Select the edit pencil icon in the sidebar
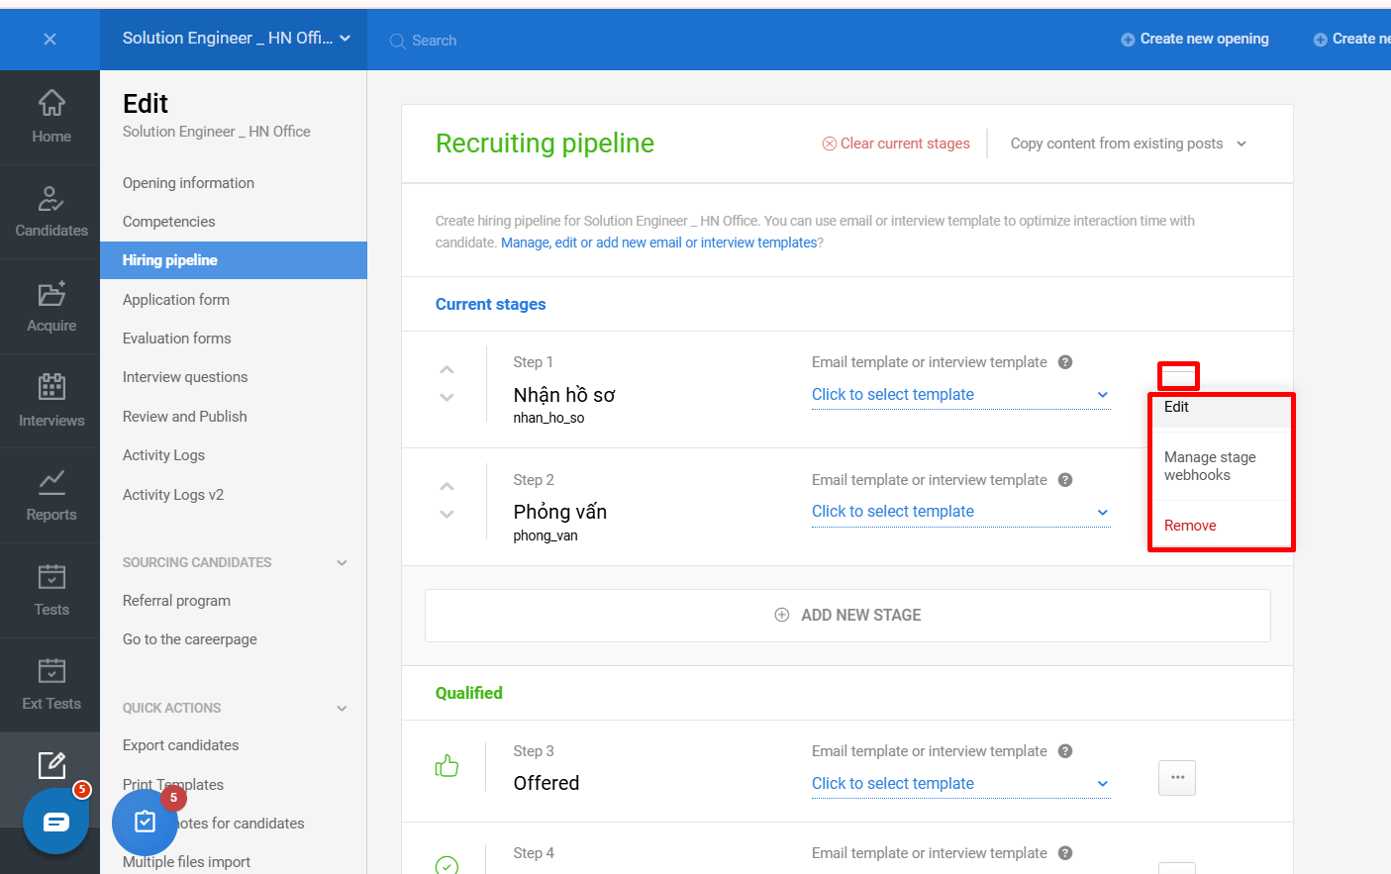The image size is (1391, 874). point(51,764)
